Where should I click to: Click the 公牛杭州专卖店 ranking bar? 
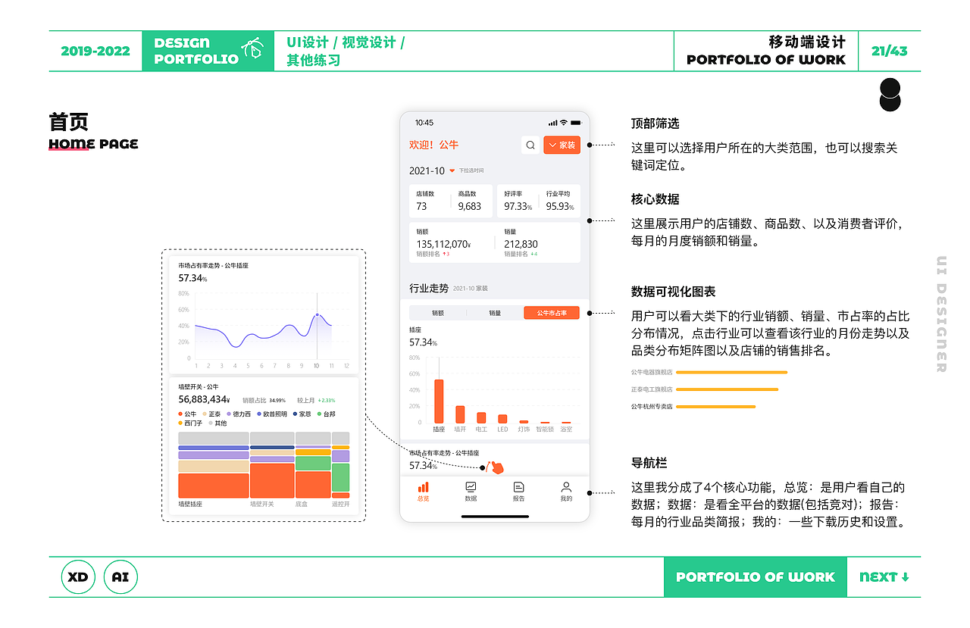(x=715, y=407)
